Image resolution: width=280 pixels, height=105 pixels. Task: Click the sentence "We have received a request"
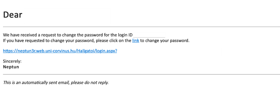(x=68, y=35)
